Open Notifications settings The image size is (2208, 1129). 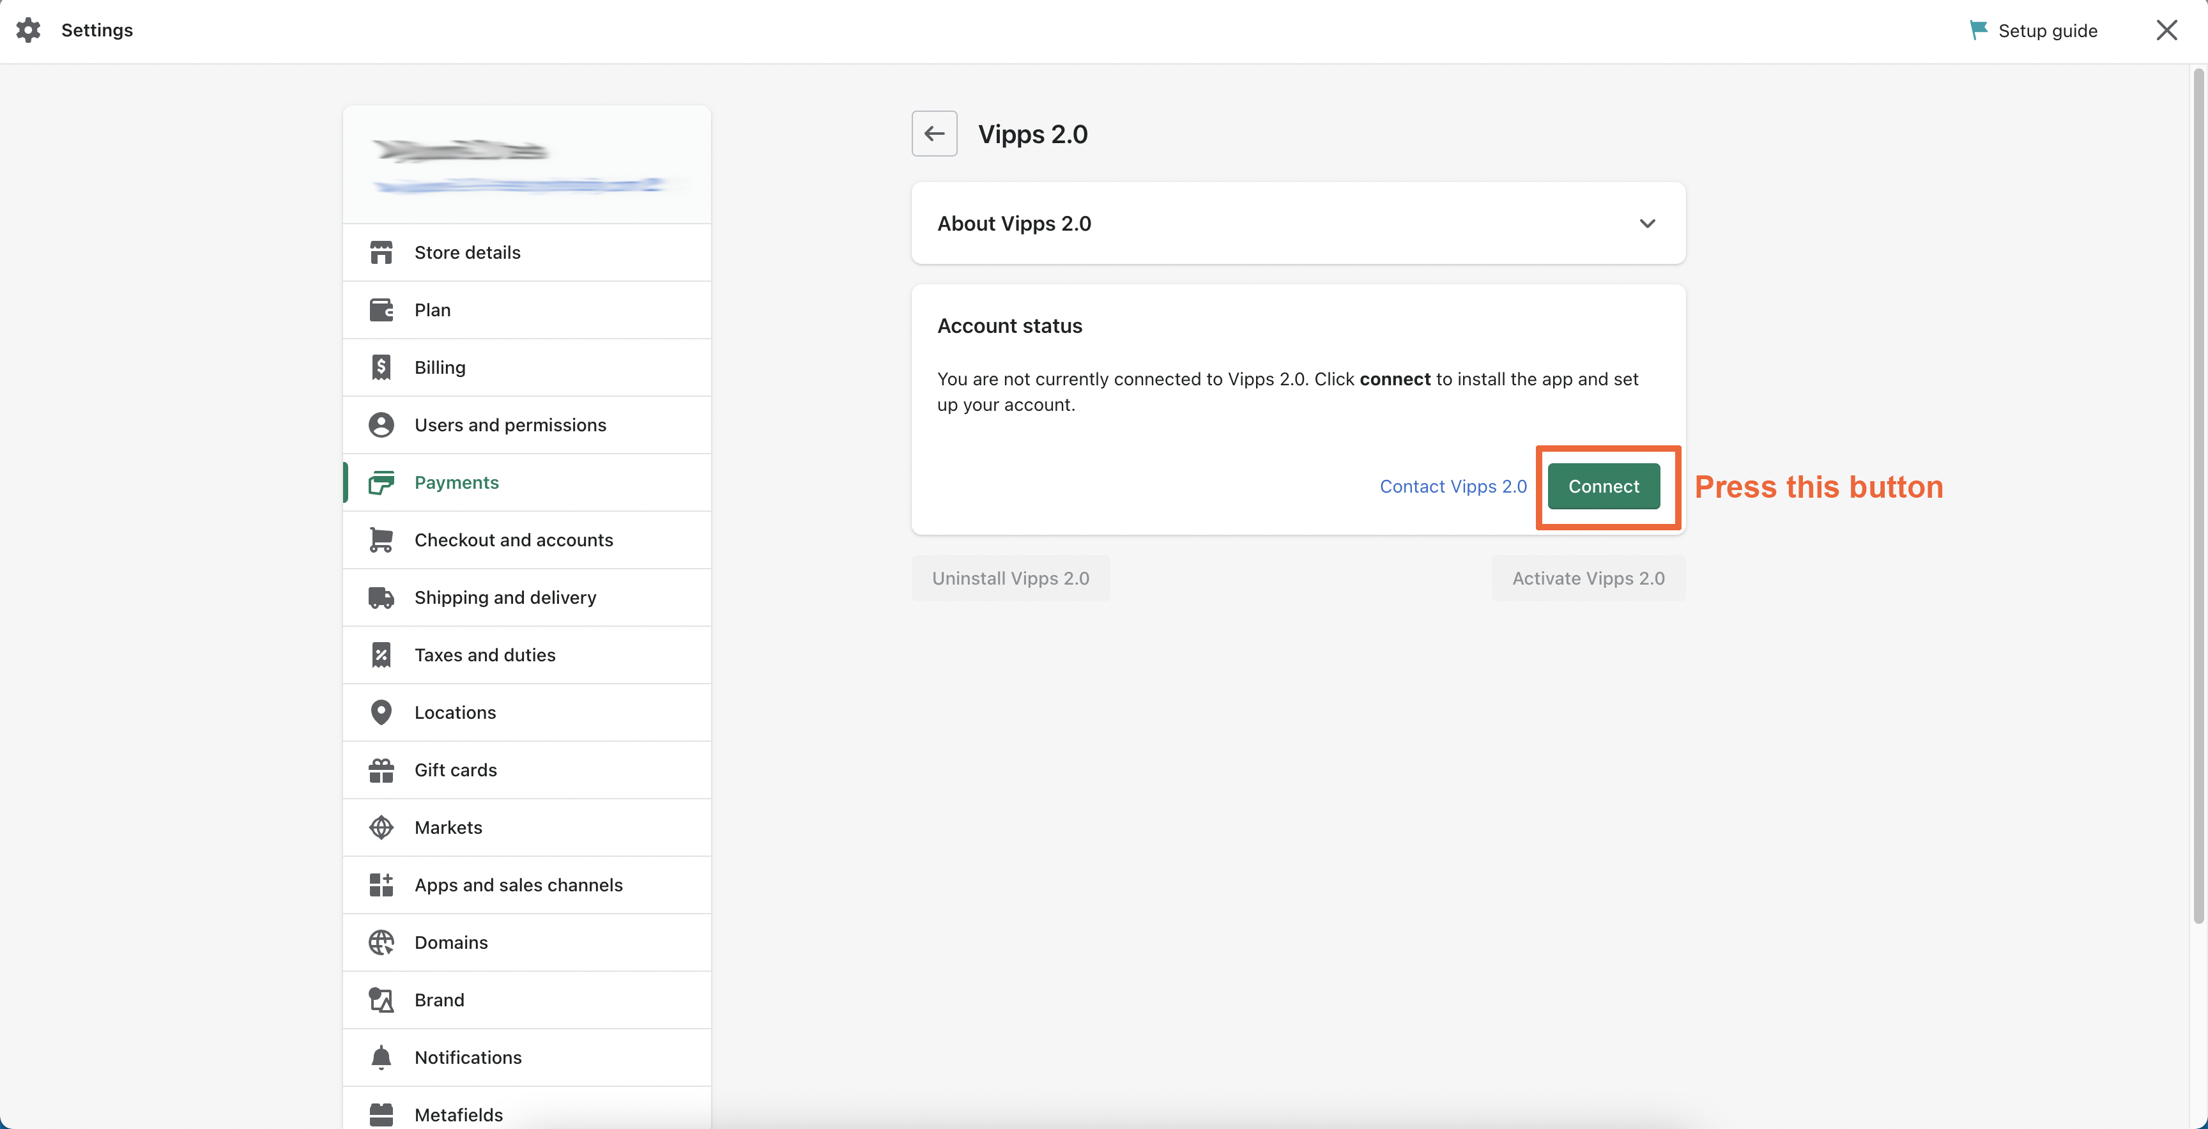point(527,1057)
